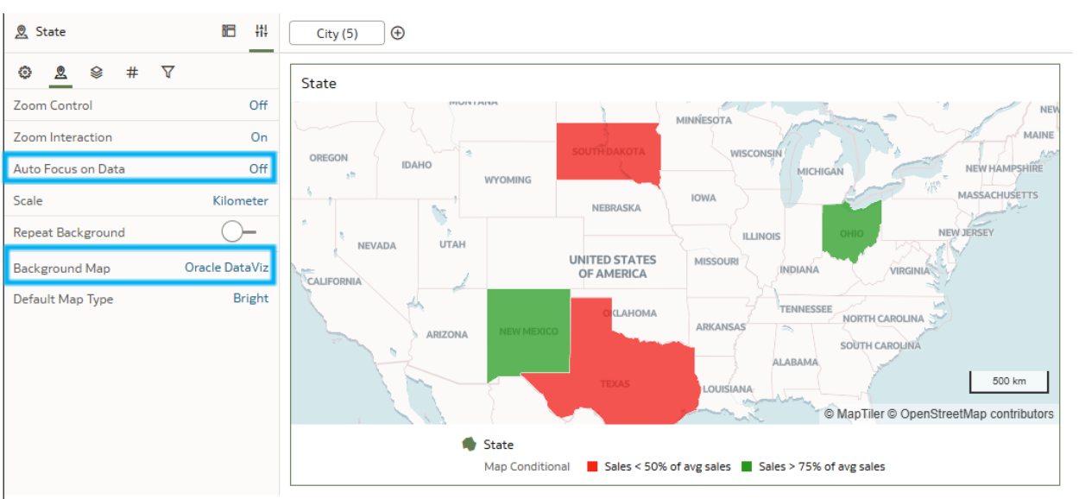
Task: Select the Properties sliders icon
Action: [x=262, y=31]
